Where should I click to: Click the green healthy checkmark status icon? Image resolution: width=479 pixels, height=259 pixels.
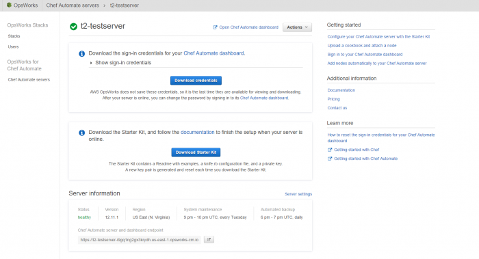pyautogui.click(x=73, y=27)
